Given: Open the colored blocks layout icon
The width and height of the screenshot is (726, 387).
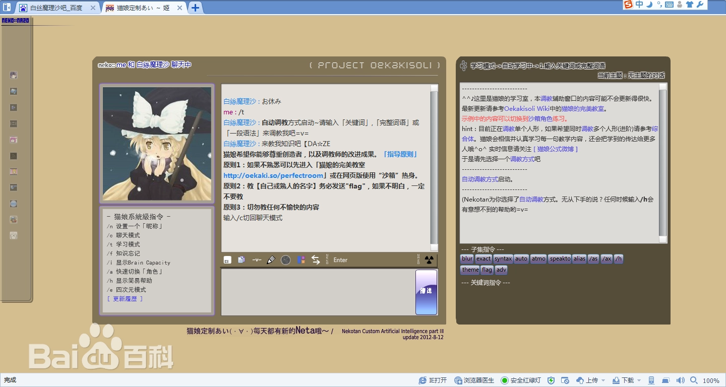Looking at the screenshot, I should tap(301, 260).
